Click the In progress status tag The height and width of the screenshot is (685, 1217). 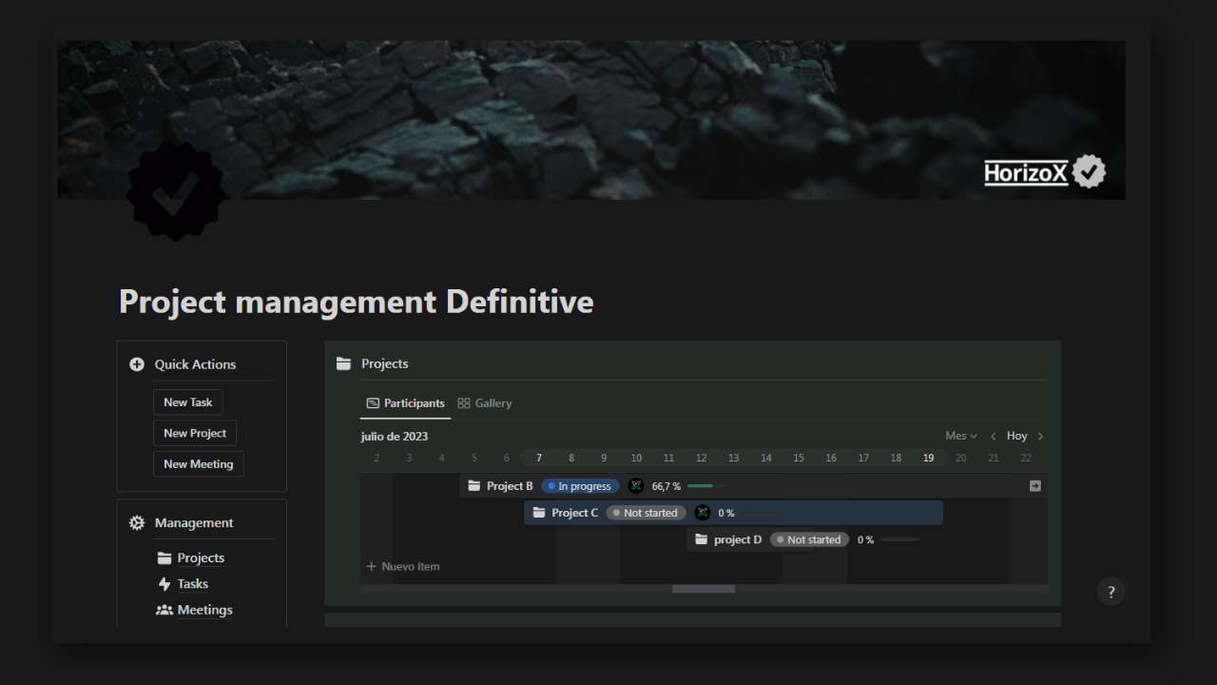pyautogui.click(x=580, y=486)
